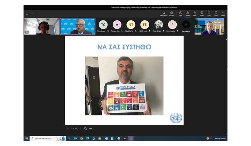Select participant avatar A
This screenshot has width=251, height=146.
[x=117, y=25]
